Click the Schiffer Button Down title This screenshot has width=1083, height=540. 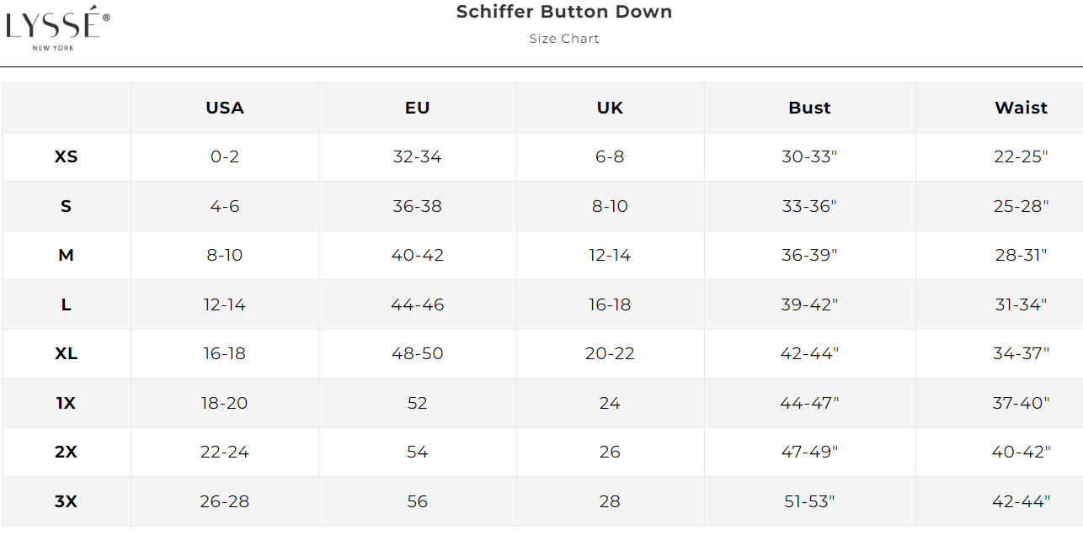point(564,13)
